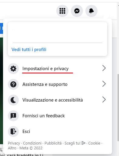Open the Pubblicità footer link

coord(53,143)
